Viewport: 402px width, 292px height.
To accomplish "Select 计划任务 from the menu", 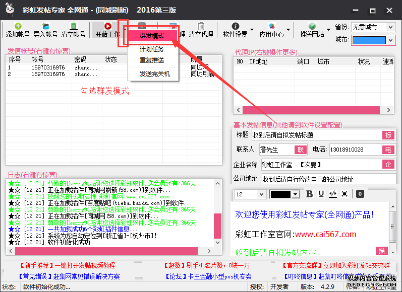I will (x=152, y=49).
